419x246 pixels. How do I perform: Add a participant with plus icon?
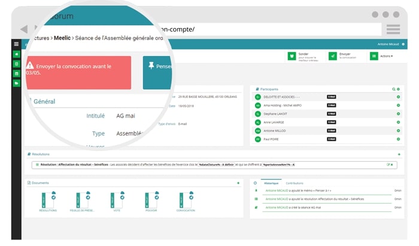tap(398, 89)
